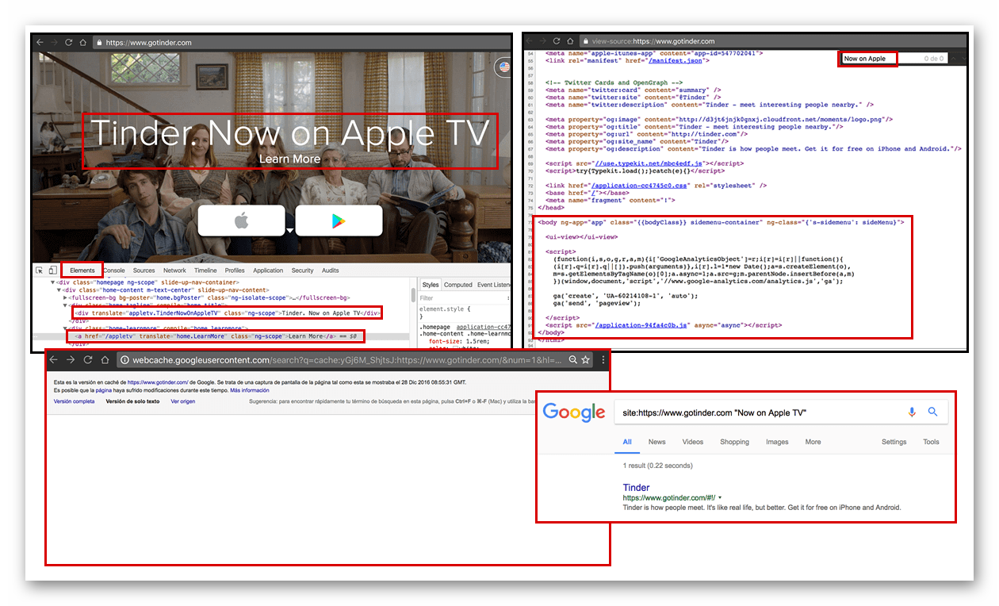Click the bookmark star in webcache address bar
Image resolution: width=999 pixels, height=606 pixels.
coord(586,360)
